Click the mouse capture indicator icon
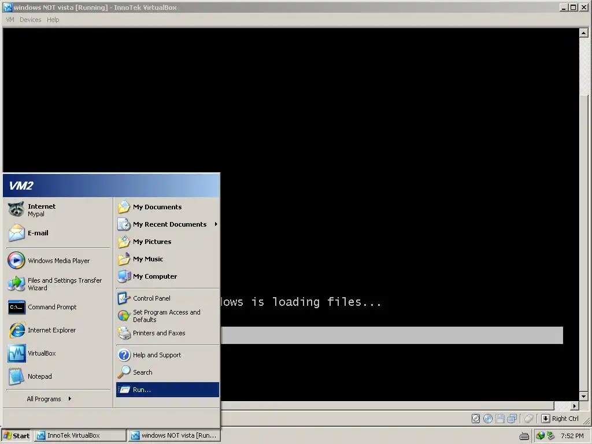592x444 pixels. [529, 419]
